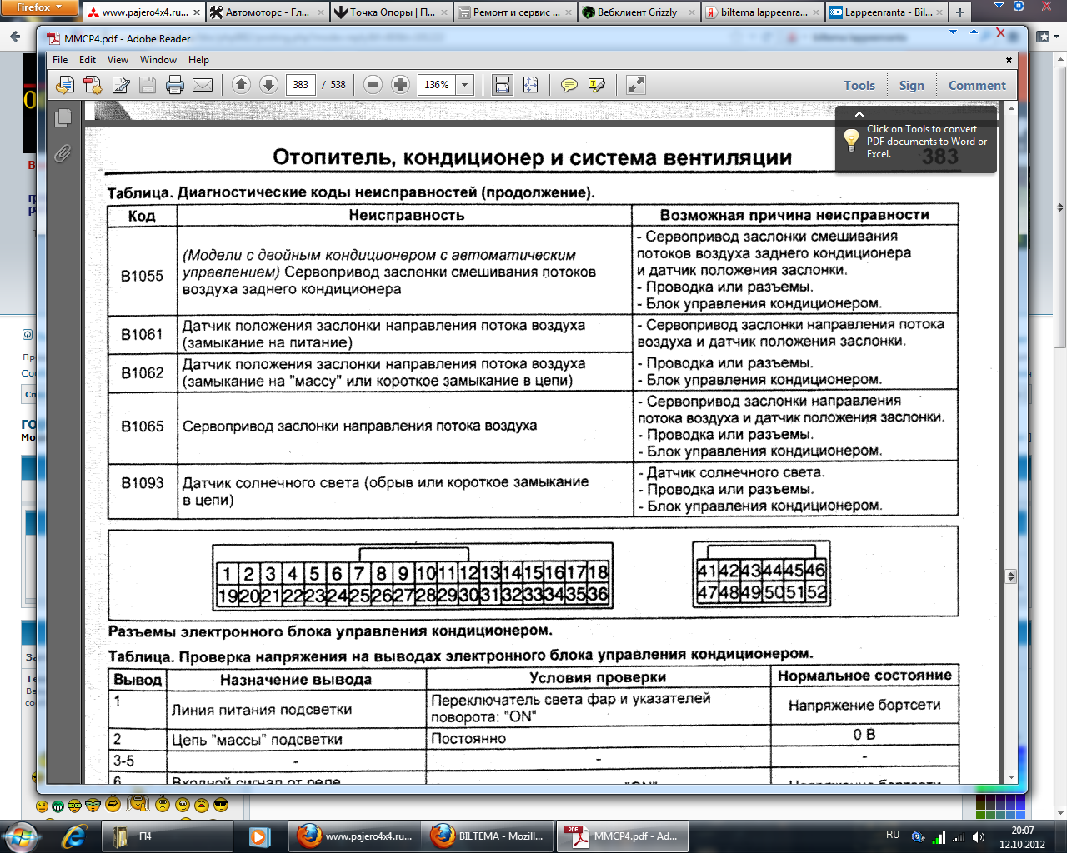Add a sticky note comment
Screen dimensions: 1067x853
tap(569, 85)
